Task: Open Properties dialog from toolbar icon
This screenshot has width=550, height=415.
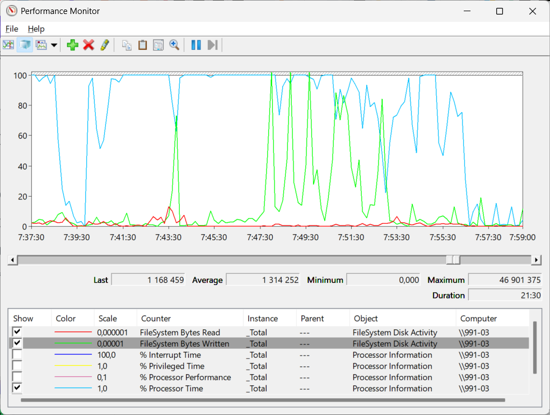Action: [159, 45]
